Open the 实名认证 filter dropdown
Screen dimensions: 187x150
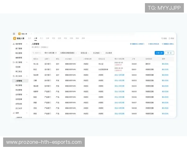[85, 53]
